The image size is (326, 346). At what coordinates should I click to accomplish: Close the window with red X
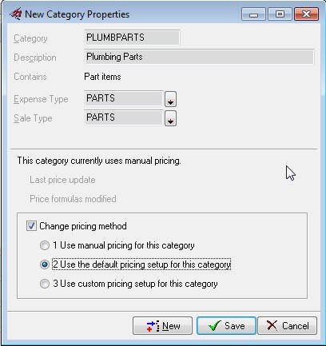(306, 14)
